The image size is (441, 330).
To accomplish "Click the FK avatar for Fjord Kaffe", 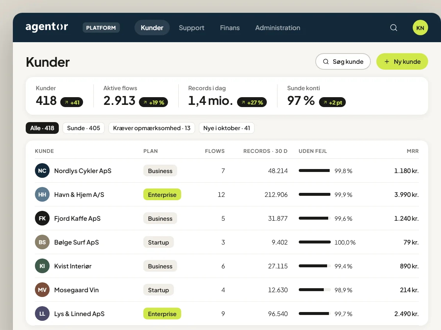I will pyautogui.click(x=42, y=219).
